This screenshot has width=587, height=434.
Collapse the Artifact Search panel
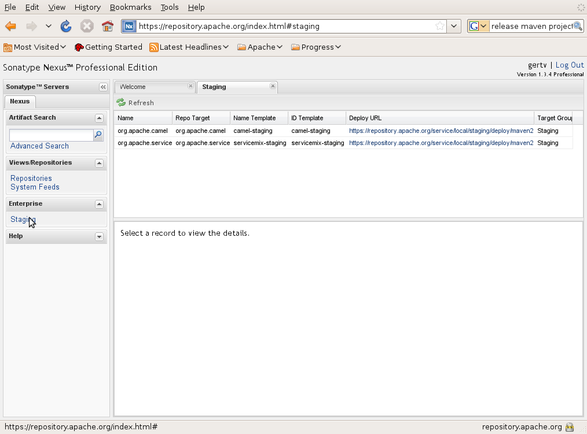pyautogui.click(x=99, y=118)
